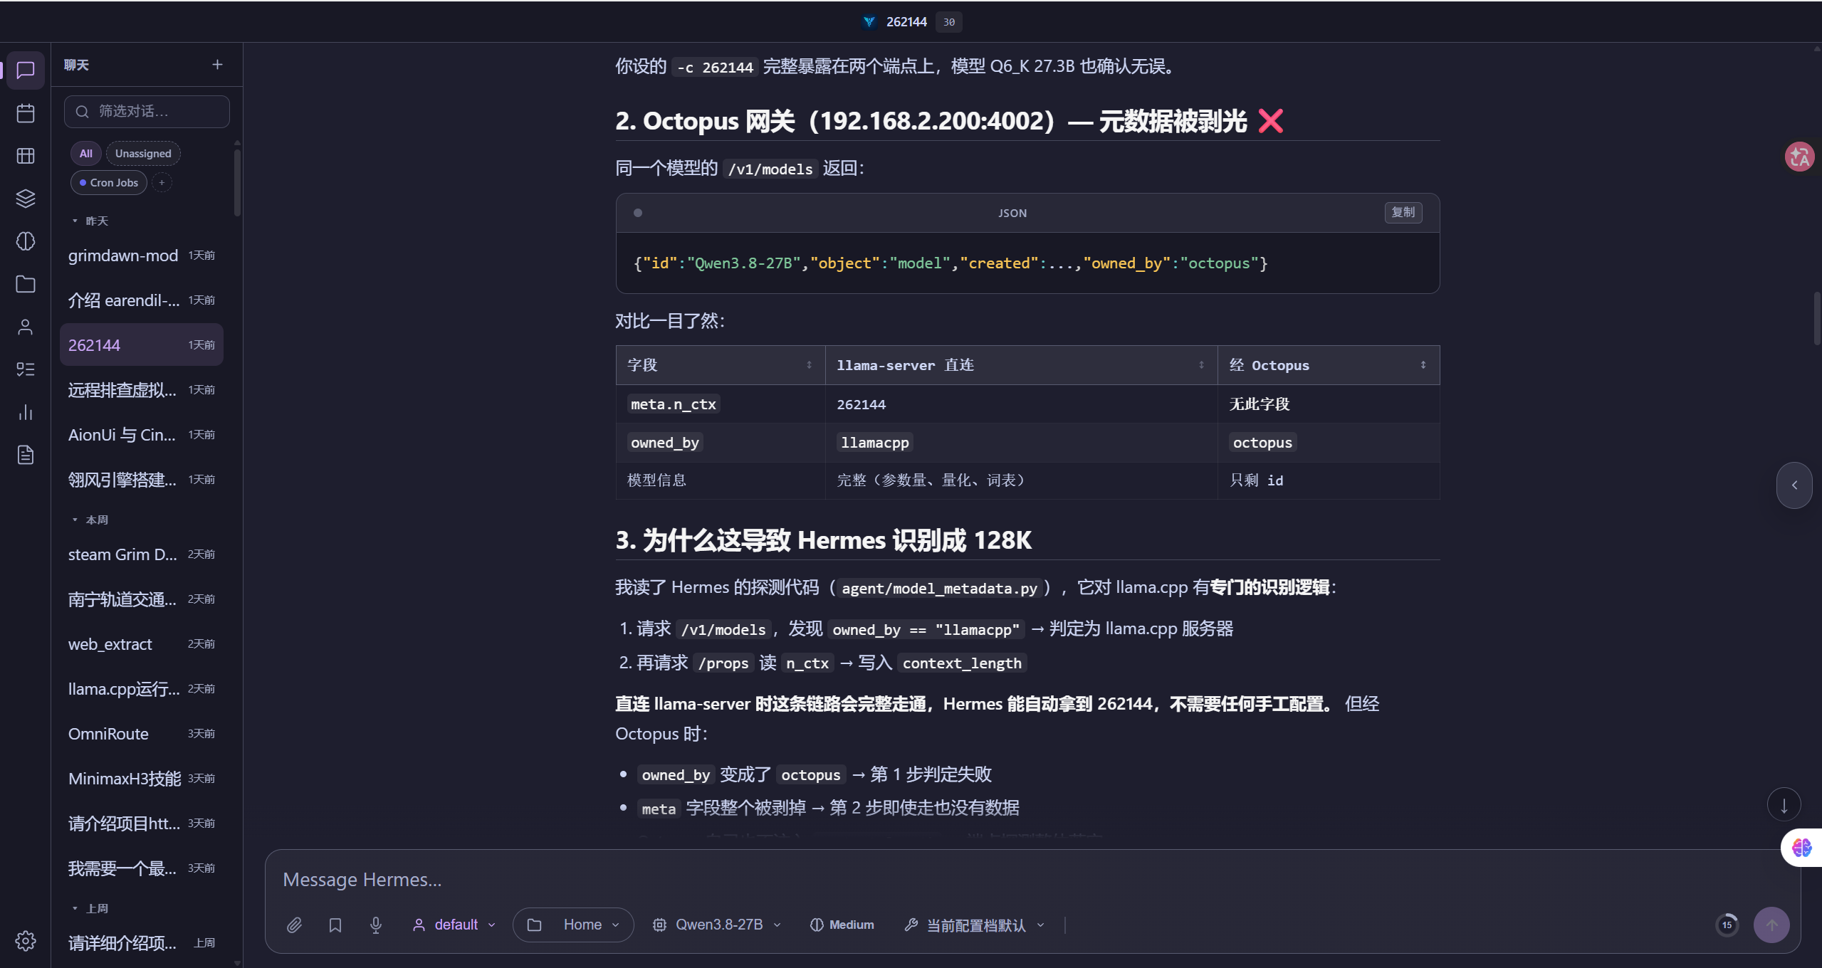The height and width of the screenshot is (968, 1822).
Task: Toggle the Cron Jobs filter chip
Action: coord(108,183)
